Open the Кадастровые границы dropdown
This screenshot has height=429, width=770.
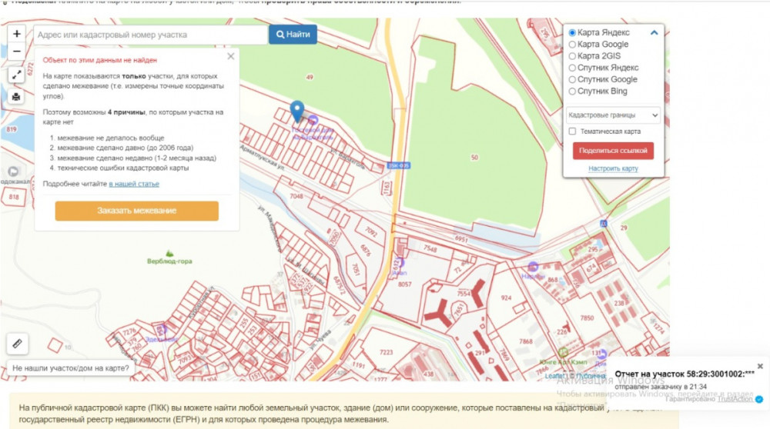pyautogui.click(x=613, y=115)
